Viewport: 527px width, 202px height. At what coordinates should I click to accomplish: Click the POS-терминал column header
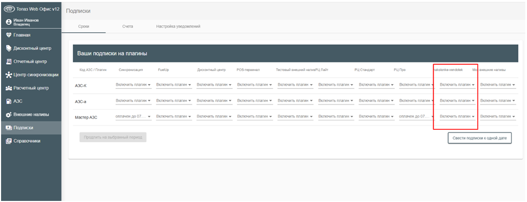coord(248,70)
